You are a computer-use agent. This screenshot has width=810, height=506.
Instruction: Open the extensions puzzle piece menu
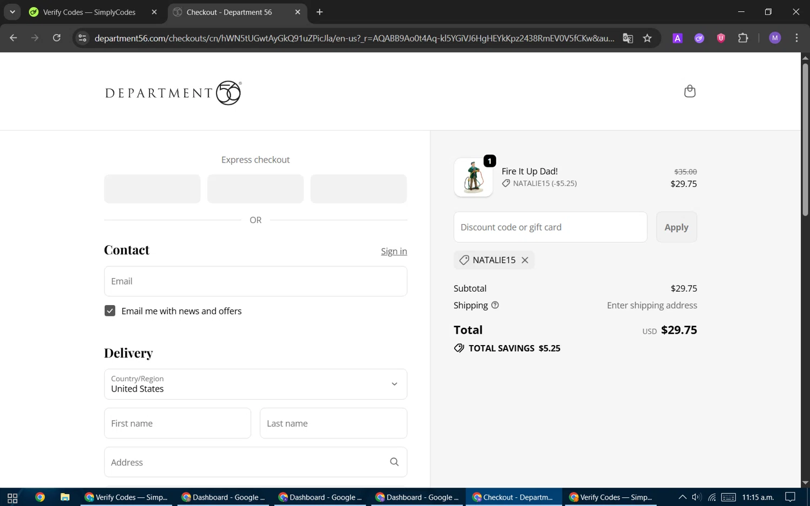click(x=743, y=38)
